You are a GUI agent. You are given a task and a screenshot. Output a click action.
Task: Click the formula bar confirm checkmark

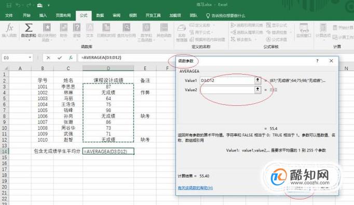(x=60, y=58)
